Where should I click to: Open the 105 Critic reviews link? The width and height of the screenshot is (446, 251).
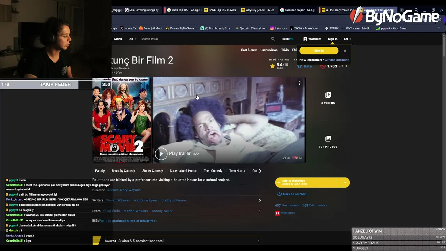pyautogui.click(x=315, y=205)
